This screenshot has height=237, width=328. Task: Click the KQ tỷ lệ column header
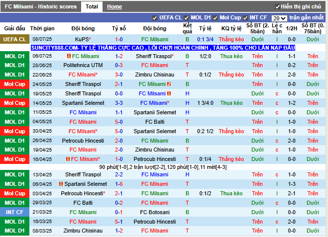pyautogui.click(x=231, y=28)
